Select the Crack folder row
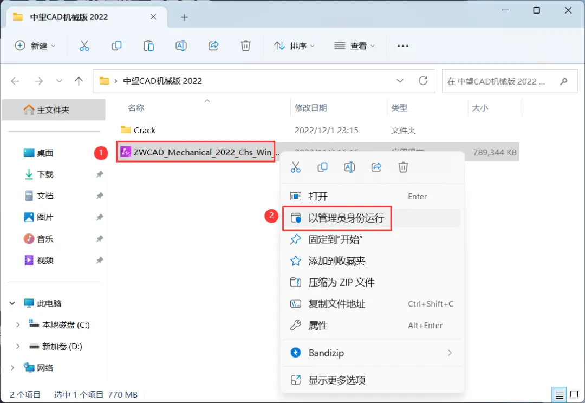Screen dimensions: 585x403 click(318, 130)
